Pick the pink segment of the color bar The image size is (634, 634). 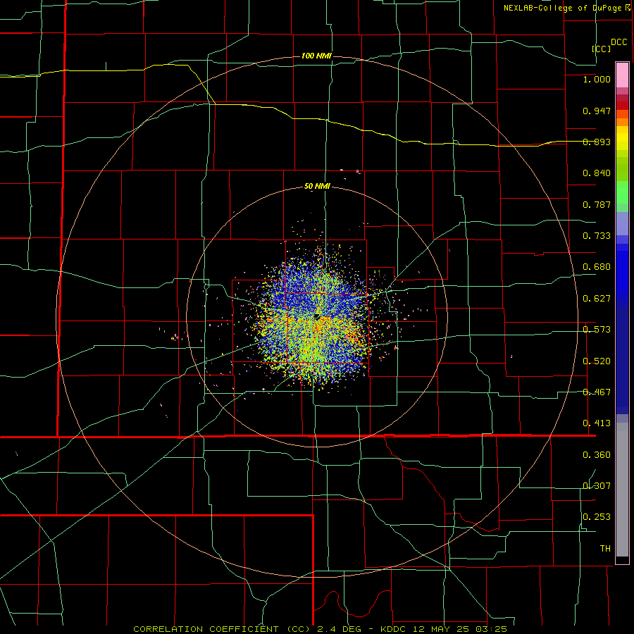(x=622, y=75)
